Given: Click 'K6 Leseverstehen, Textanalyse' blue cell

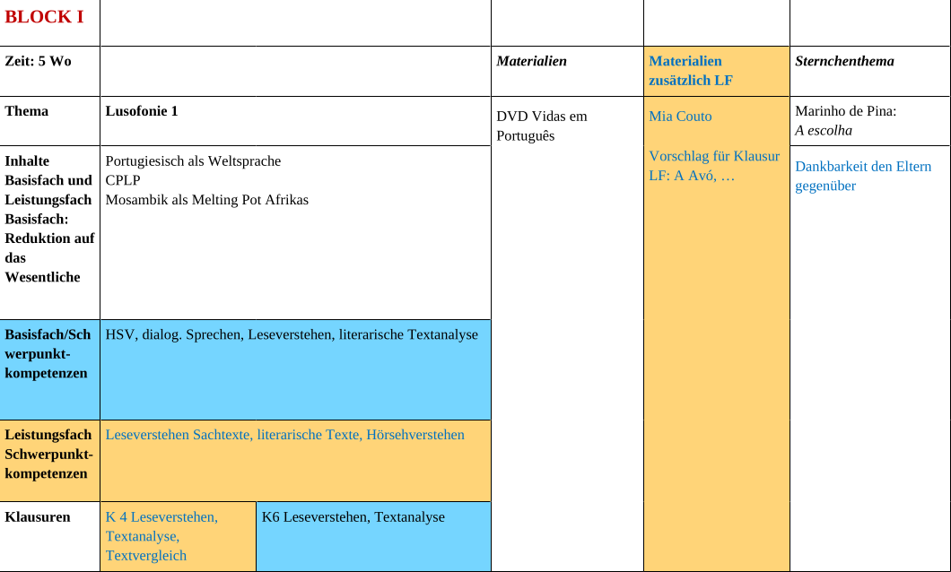Looking at the screenshot, I should [353, 516].
